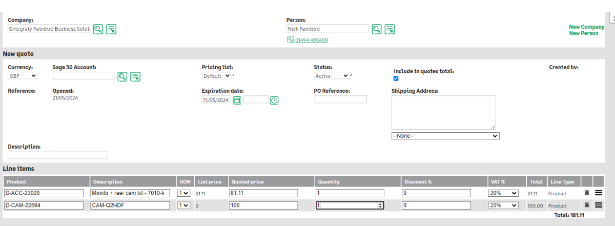The width and height of the screenshot is (615, 226).
Task: Click the opened date 21/05/2024 text
Action: pos(65,97)
